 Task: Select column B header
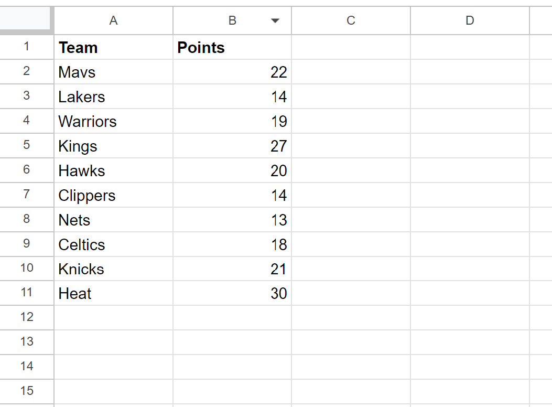pos(232,20)
